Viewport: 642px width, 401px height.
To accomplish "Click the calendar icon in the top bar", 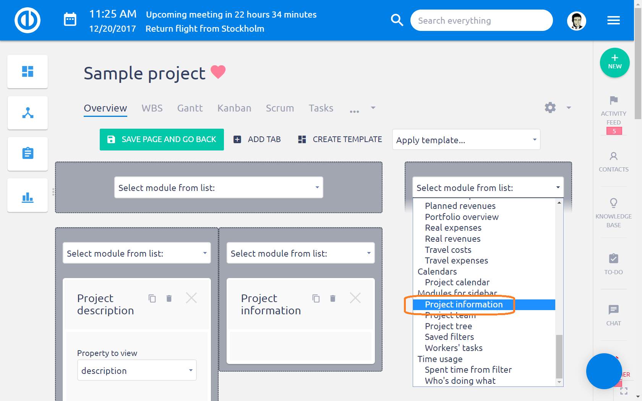I will click(70, 19).
